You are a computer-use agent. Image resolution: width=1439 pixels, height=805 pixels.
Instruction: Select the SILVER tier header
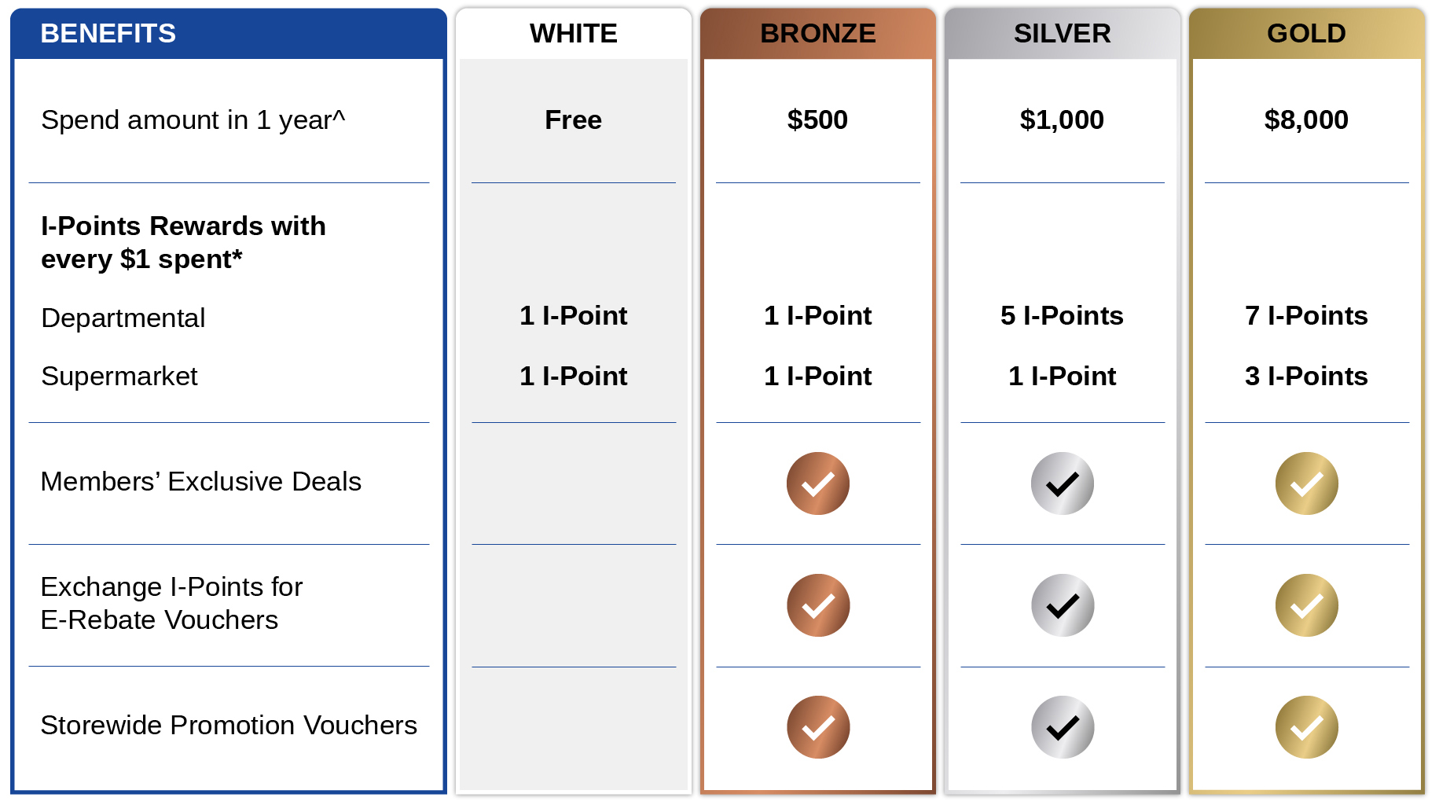pyautogui.click(x=1062, y=34)
